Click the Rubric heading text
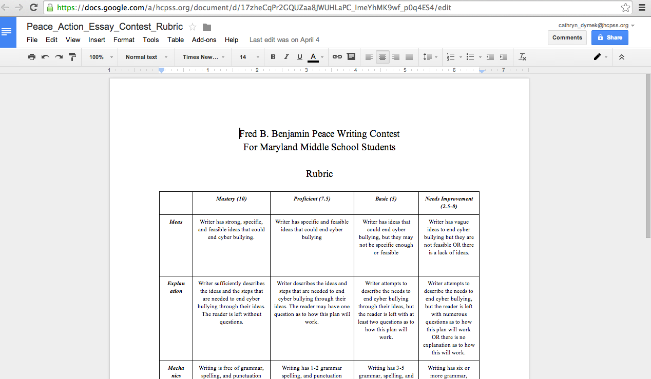Viewport: 651px width, 379px height. 319,174
